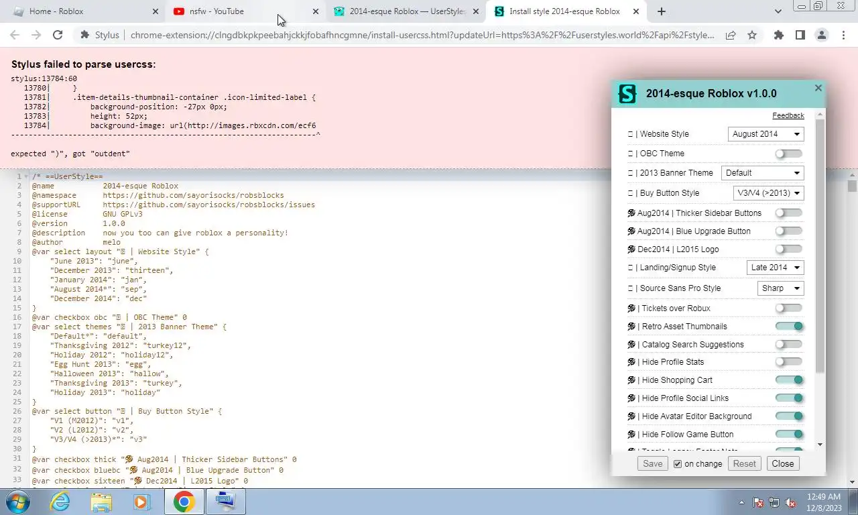Screen dimensions: 858x515
Task: Open Windows Explorer folder on taskbar
Action: [101, 502]
